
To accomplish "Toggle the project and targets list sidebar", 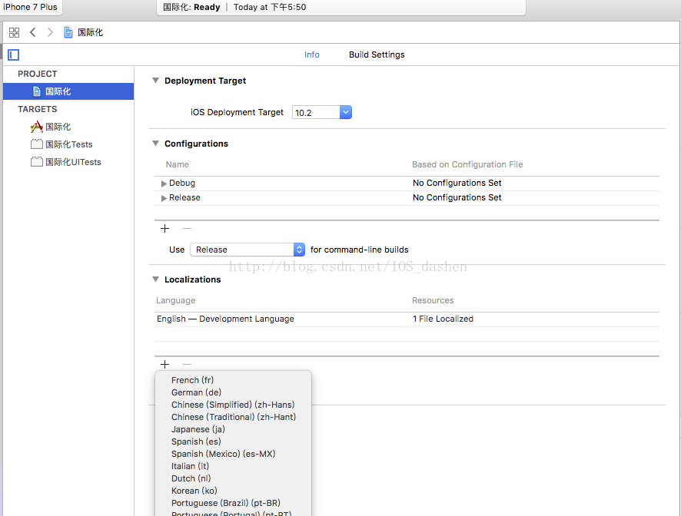I will [14, 55].
